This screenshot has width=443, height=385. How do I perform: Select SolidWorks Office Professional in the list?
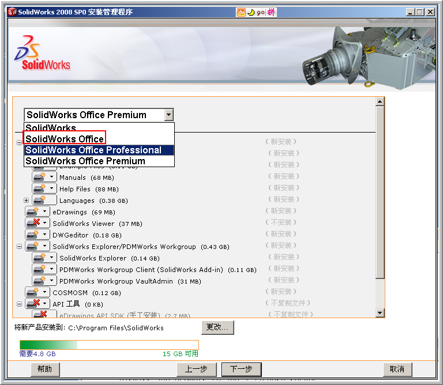[x=99, y=150]
